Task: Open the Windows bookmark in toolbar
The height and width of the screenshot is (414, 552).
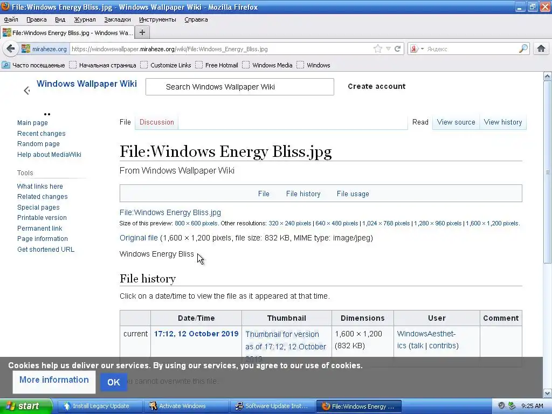Action: tap(313, 65)
